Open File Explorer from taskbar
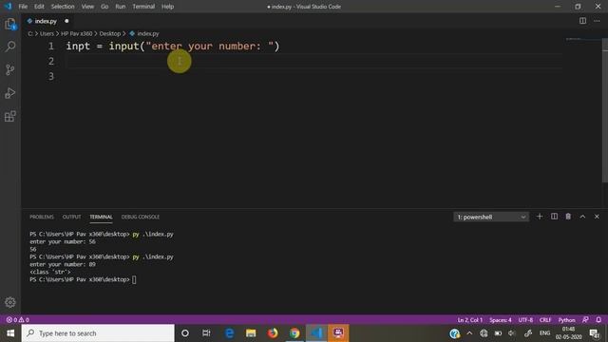This screenshot has width=608, height=342. point(251,333)
